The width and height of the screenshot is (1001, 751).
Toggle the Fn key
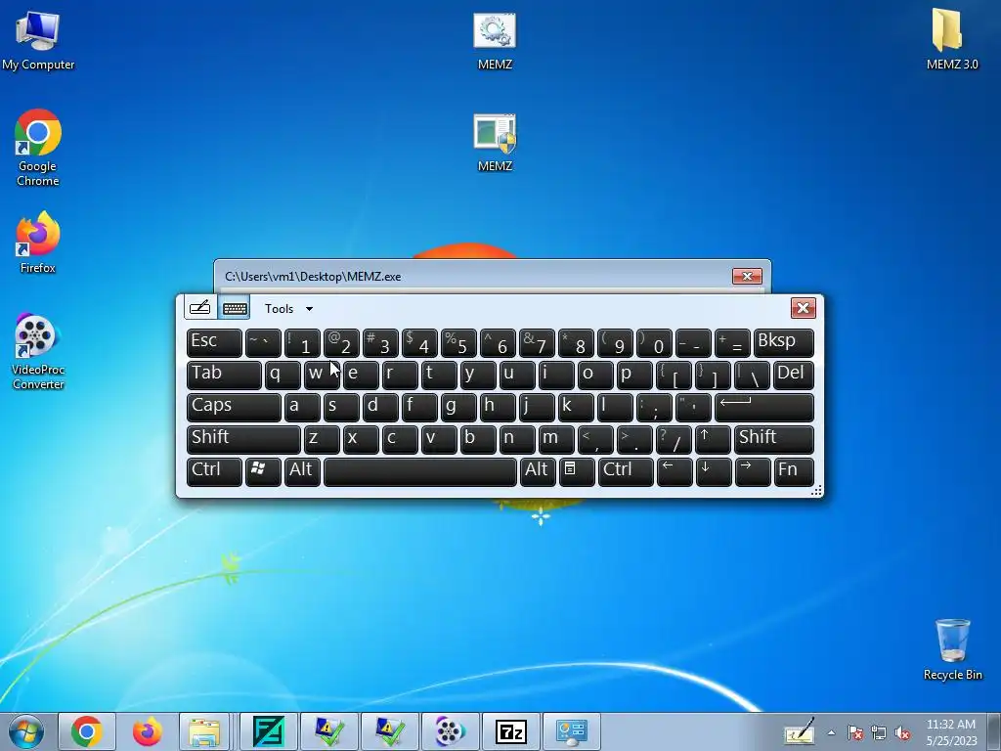pos(794,472)
